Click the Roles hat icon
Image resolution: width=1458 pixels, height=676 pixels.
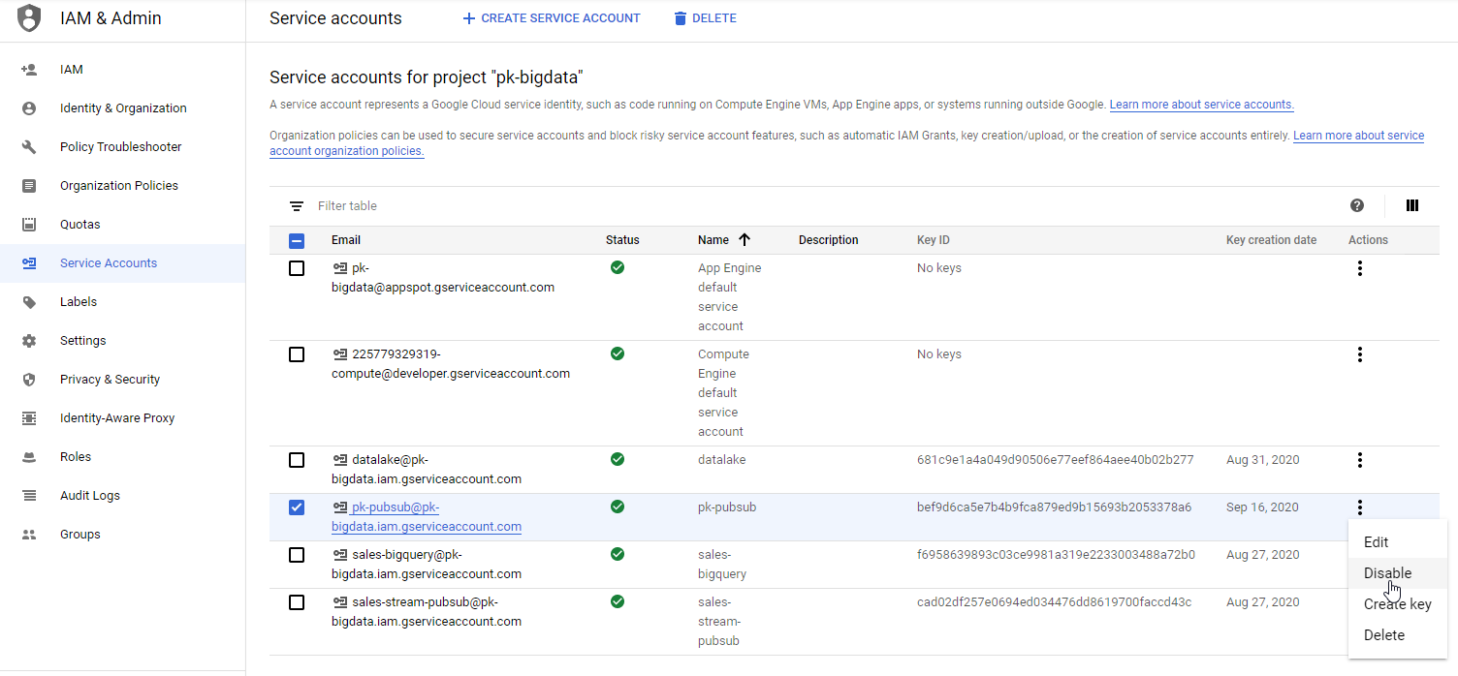(x=29, y=457)
